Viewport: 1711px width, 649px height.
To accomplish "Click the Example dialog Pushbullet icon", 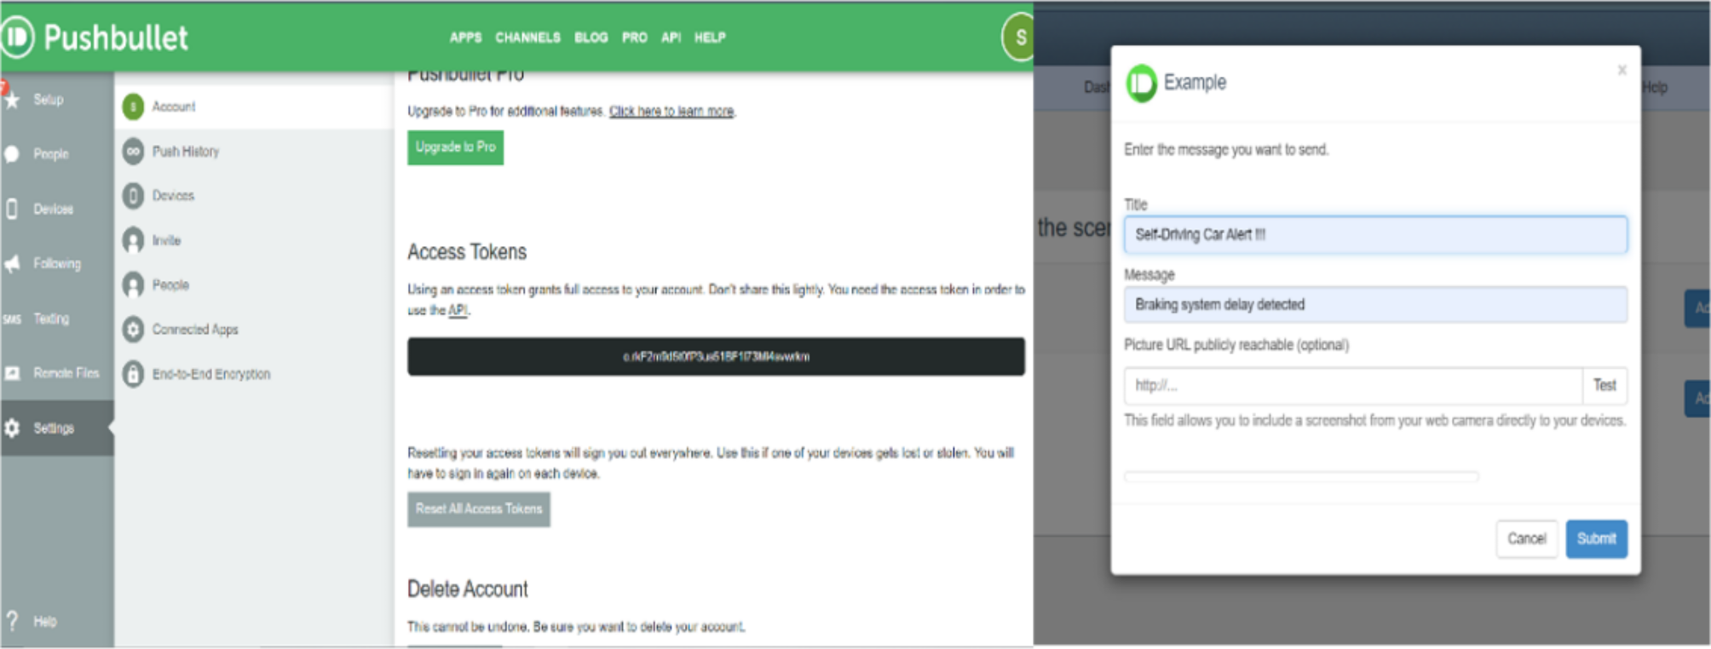I will 1142,83.
